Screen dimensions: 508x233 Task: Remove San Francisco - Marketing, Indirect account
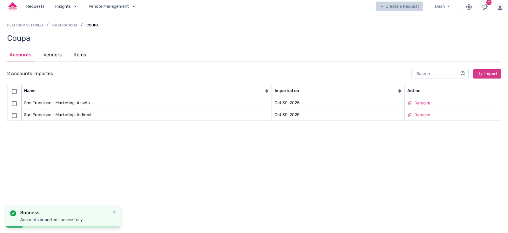pos(419,115)
